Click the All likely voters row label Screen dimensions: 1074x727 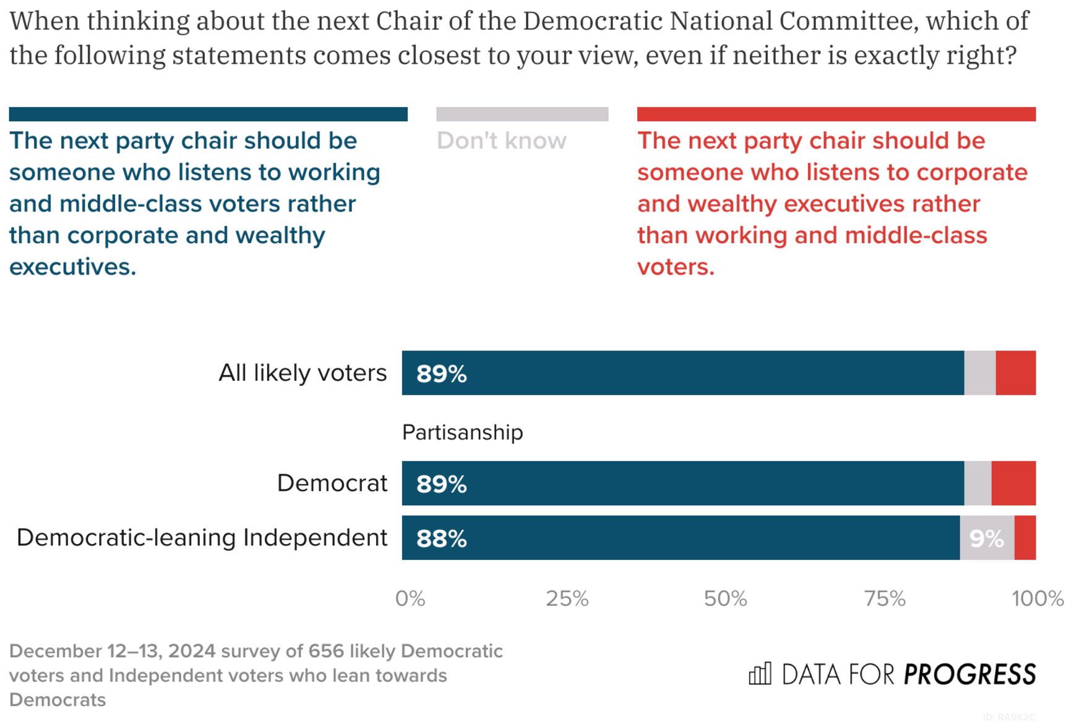303,373
